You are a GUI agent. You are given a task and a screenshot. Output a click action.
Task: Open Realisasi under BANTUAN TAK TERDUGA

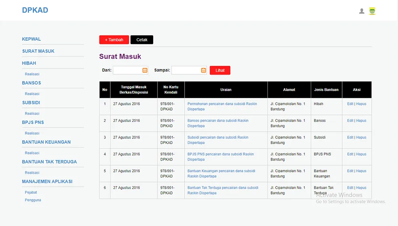(32, 173)
